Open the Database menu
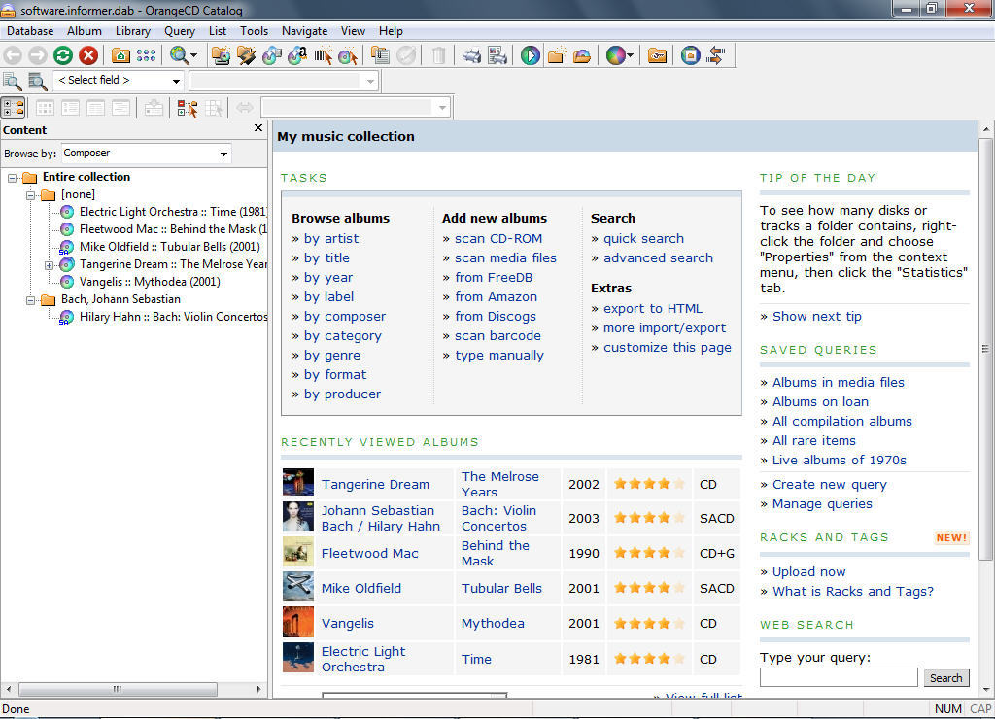Screen dimensions: 995x719 click(x=30, y=31)
